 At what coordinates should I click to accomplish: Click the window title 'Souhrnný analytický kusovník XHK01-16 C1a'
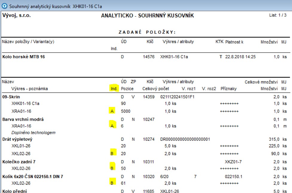pos(56,7)
